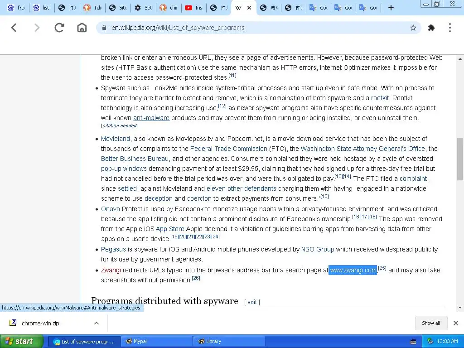Image resolution: width=464 pixels, height=348 pixels.
Task: View site security lock info
Action: pos(104,28)
